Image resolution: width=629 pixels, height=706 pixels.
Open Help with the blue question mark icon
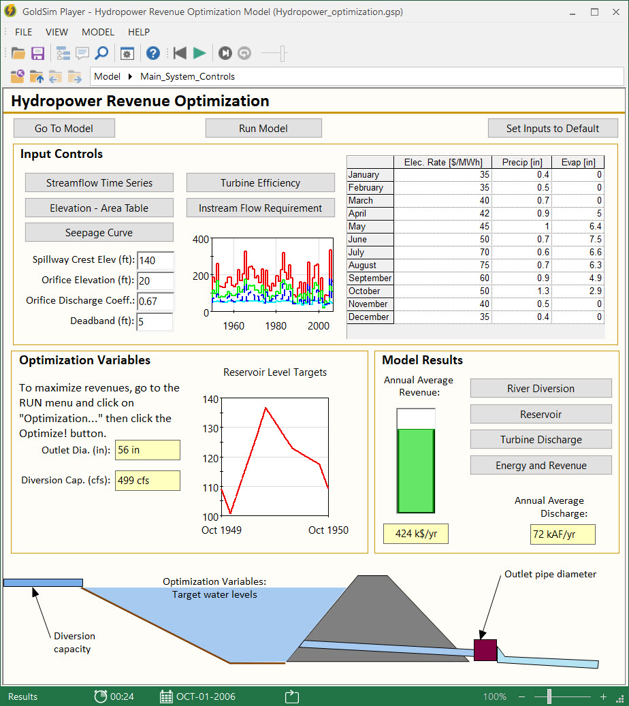point(153,53)
